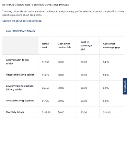Select the Retail cost column header
Image resolution: width=127 pixels, height=165 pixels.
(46, 45)
